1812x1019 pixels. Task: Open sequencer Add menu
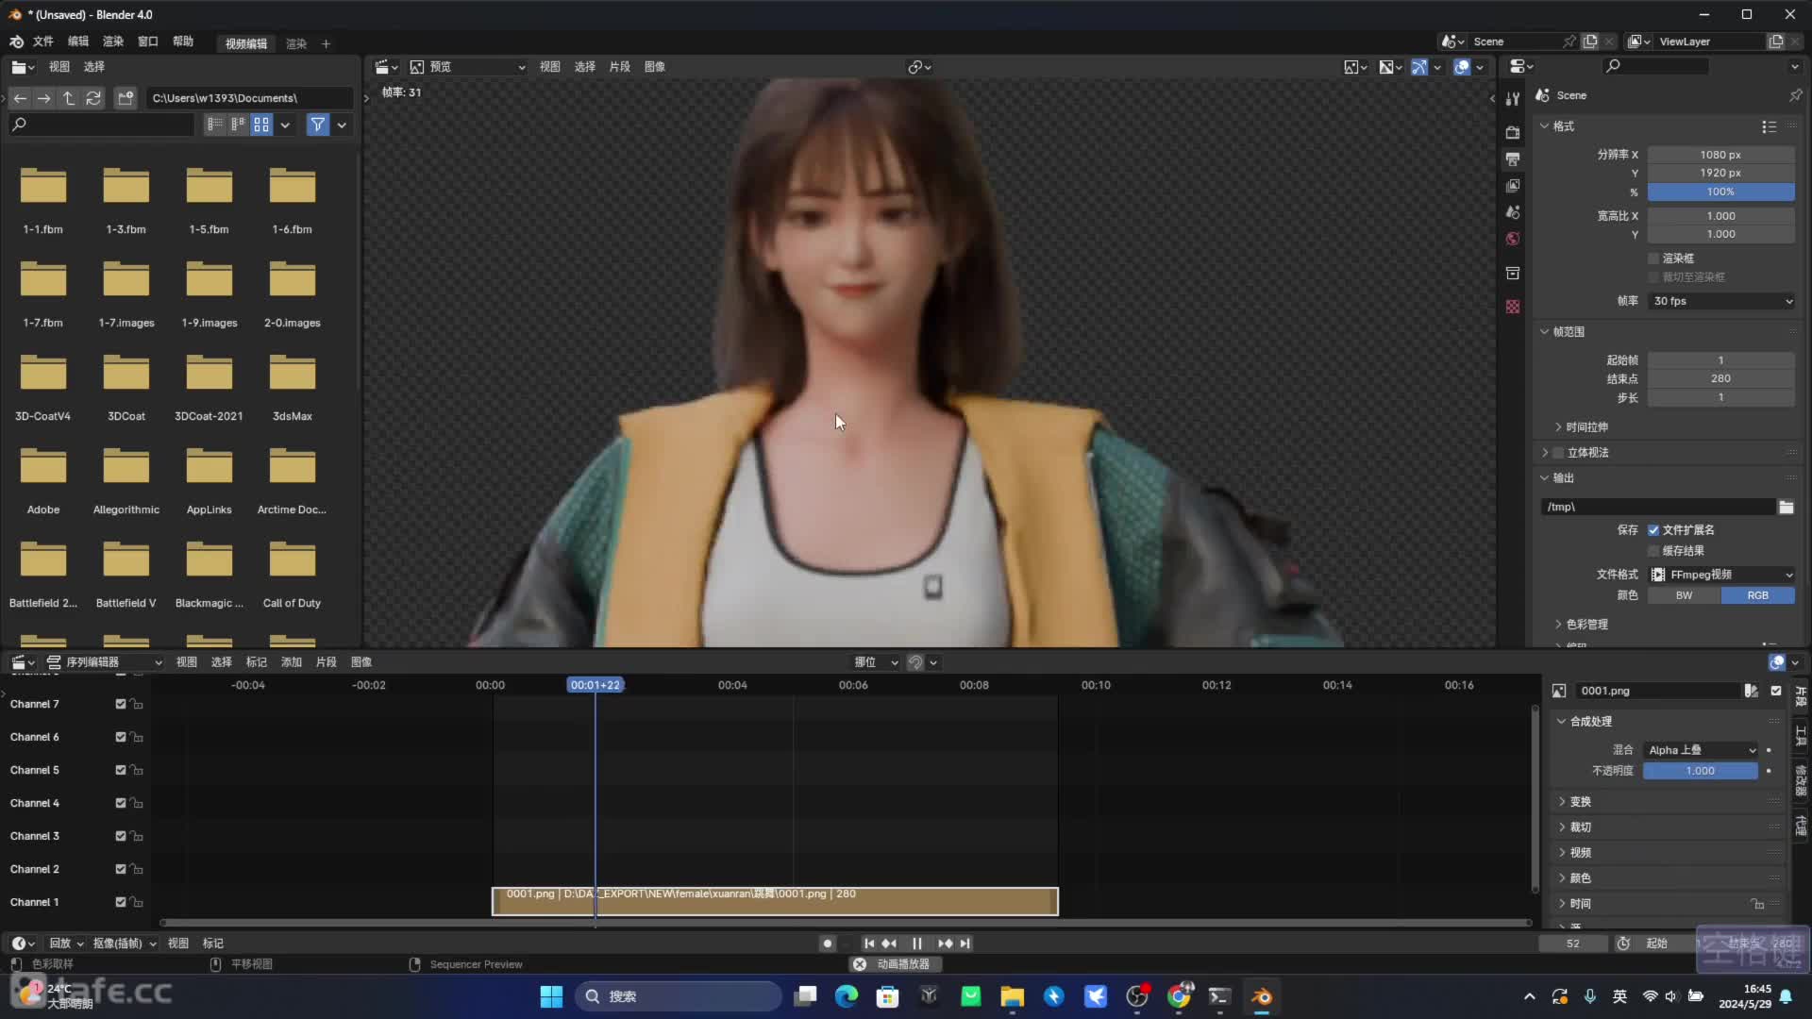point(292,662)
